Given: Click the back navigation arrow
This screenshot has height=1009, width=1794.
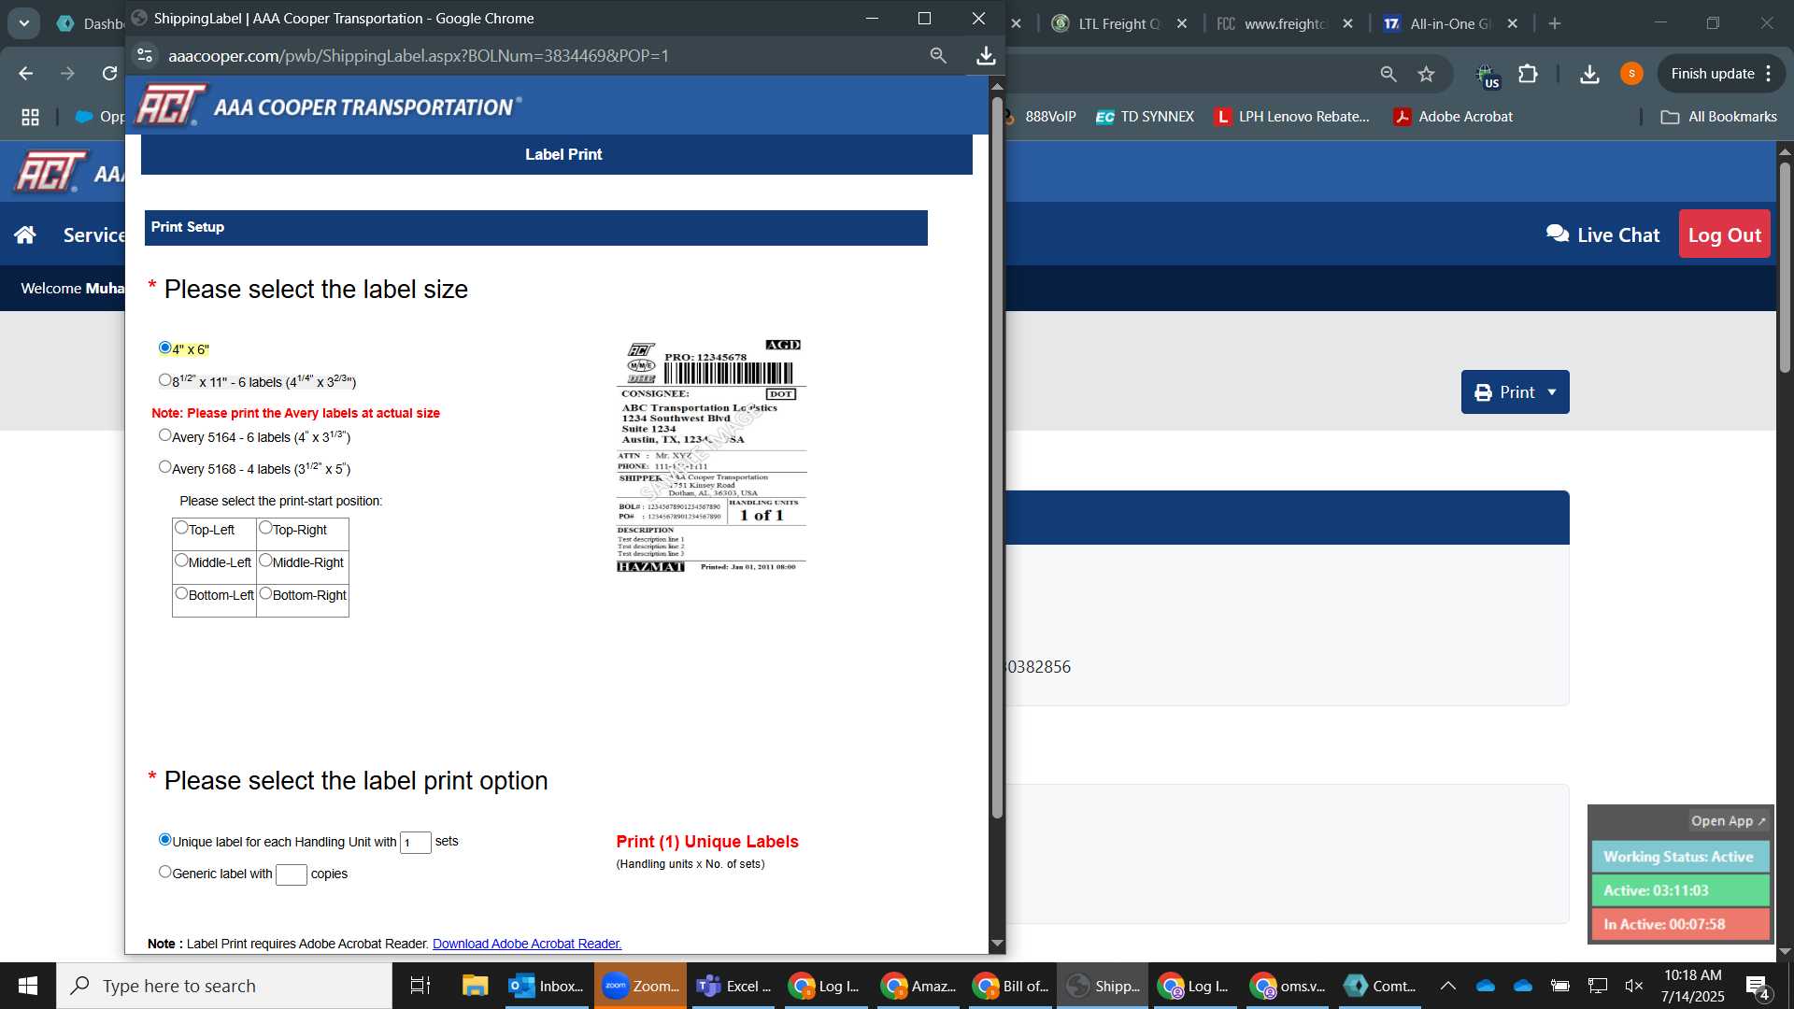Looking at the screenshot, I should click(x=26, y=74).
